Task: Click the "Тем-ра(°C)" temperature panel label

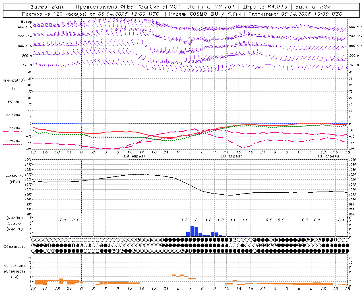Action: (x=13, y=80)
